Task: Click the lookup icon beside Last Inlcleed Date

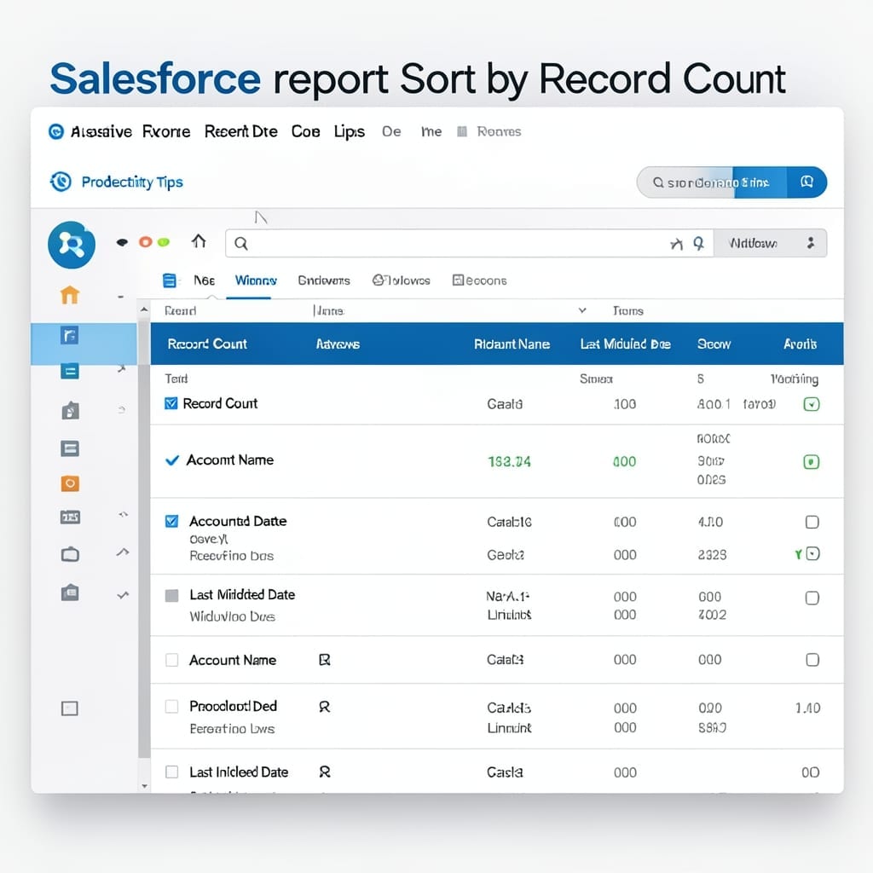Action: (x=325, y=772)
